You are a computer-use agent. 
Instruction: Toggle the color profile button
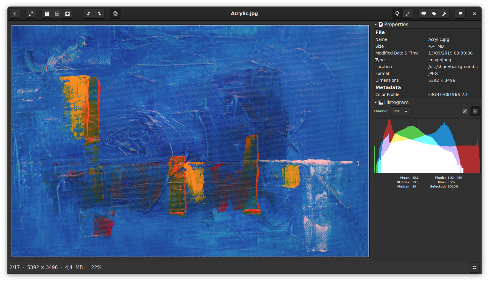(x=115, y=14)
